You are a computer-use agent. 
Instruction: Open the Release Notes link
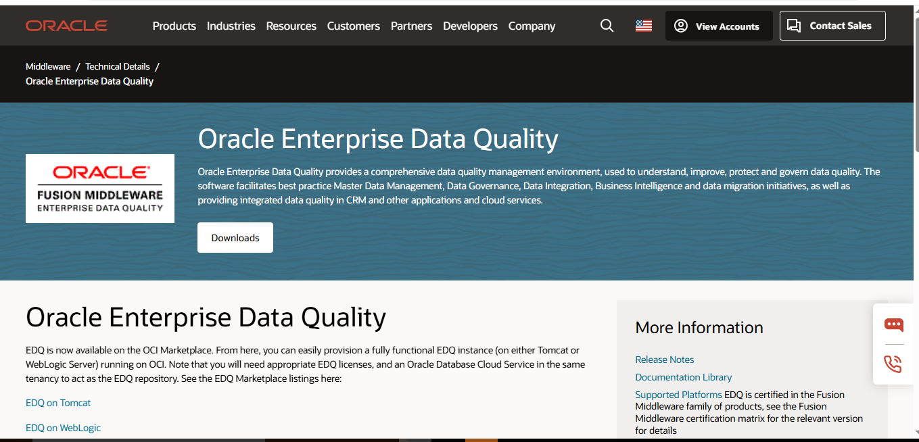pyautogui.click(x=664, y=359)
